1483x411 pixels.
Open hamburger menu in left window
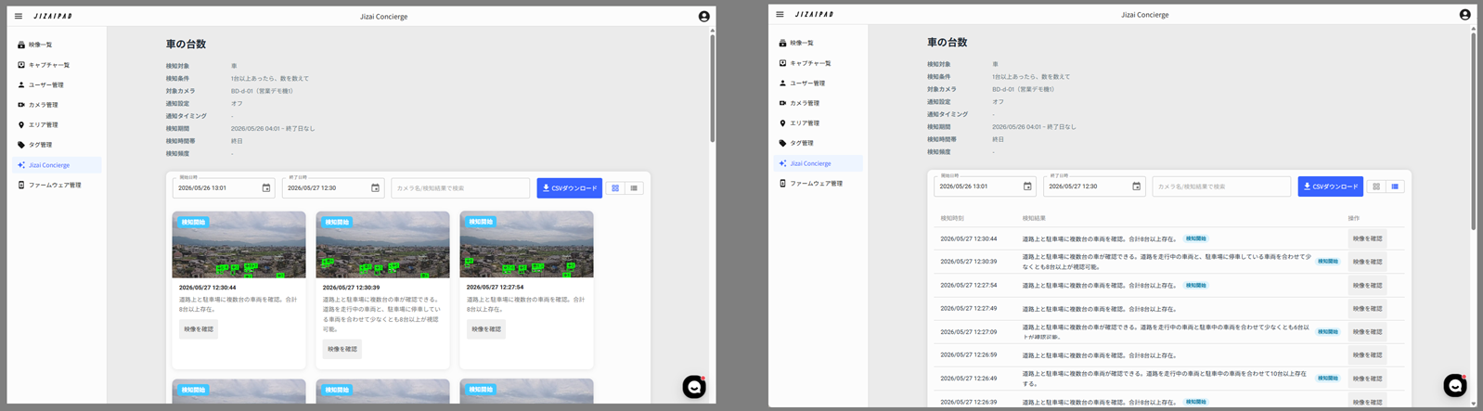tap(19, 16)
